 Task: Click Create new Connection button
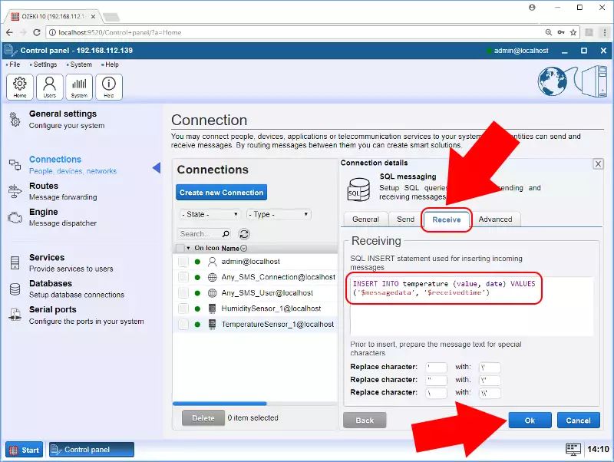pyautogui.click(x=221, y=192)
